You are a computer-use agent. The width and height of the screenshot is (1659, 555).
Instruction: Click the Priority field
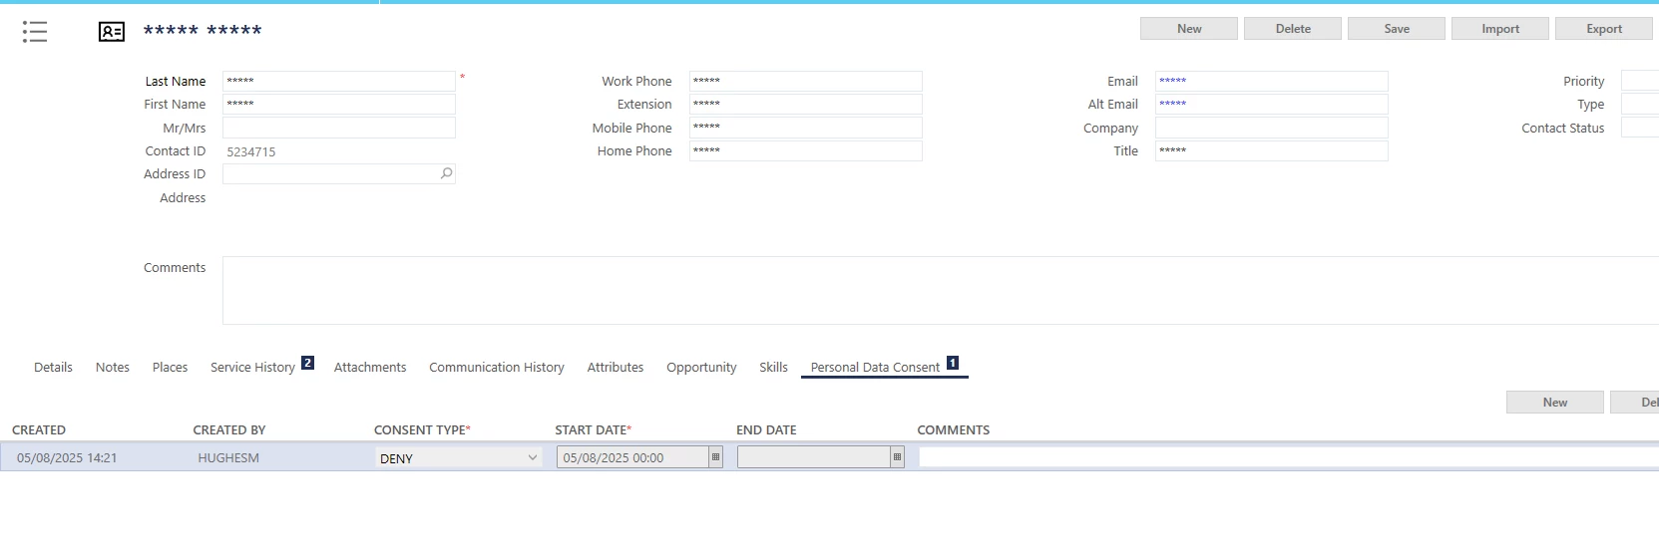pos(1640,81)
